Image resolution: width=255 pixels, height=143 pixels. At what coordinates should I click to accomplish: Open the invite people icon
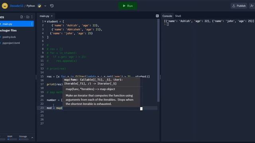[x=252, y=6]
